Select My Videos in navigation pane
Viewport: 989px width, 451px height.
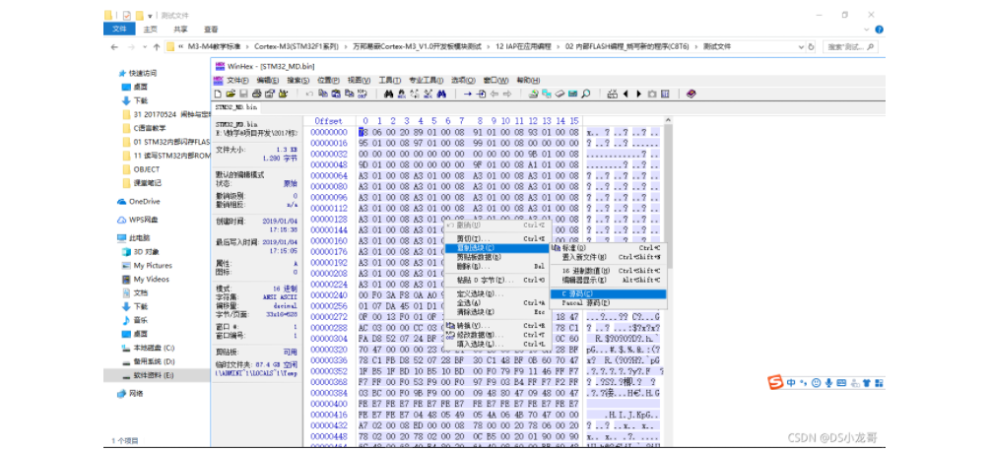pyautogui.click(x=145, y=280)
